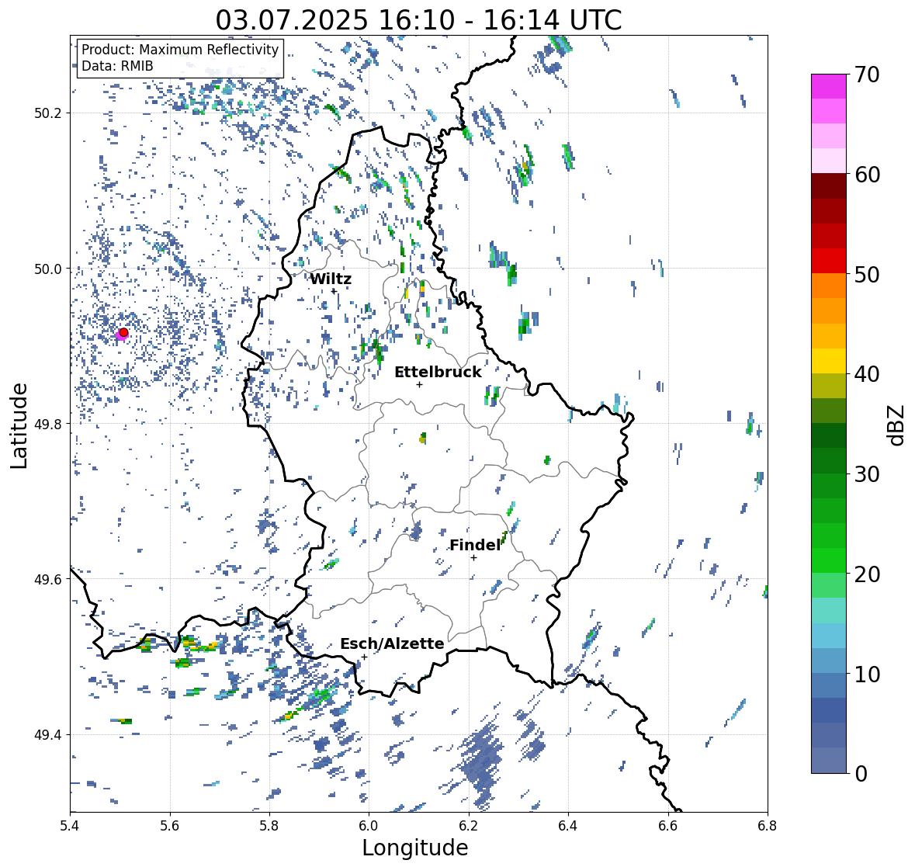Click the latitude tick label 50.2
Screen dimensions: 915x867
click(49, 113)
